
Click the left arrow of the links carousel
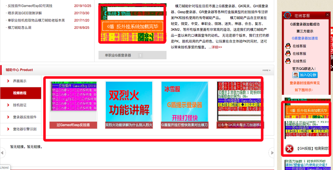pyautogui.click(x=2, y=152)
